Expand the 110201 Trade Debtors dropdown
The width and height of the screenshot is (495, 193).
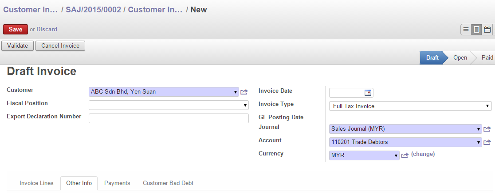479,142
